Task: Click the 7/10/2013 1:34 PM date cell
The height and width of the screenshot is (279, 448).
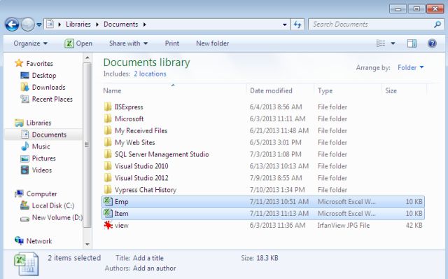Action: click(277, 190)
